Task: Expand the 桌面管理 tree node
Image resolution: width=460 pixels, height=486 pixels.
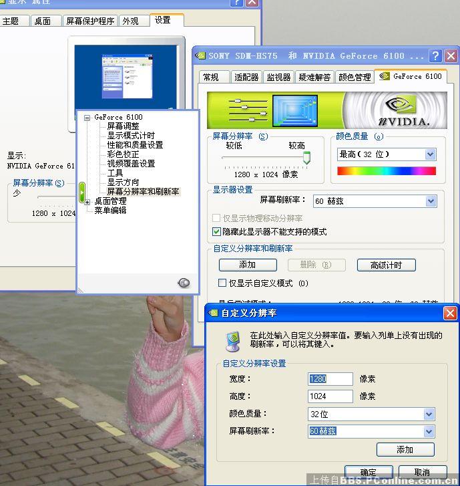Action: (87, 202)
